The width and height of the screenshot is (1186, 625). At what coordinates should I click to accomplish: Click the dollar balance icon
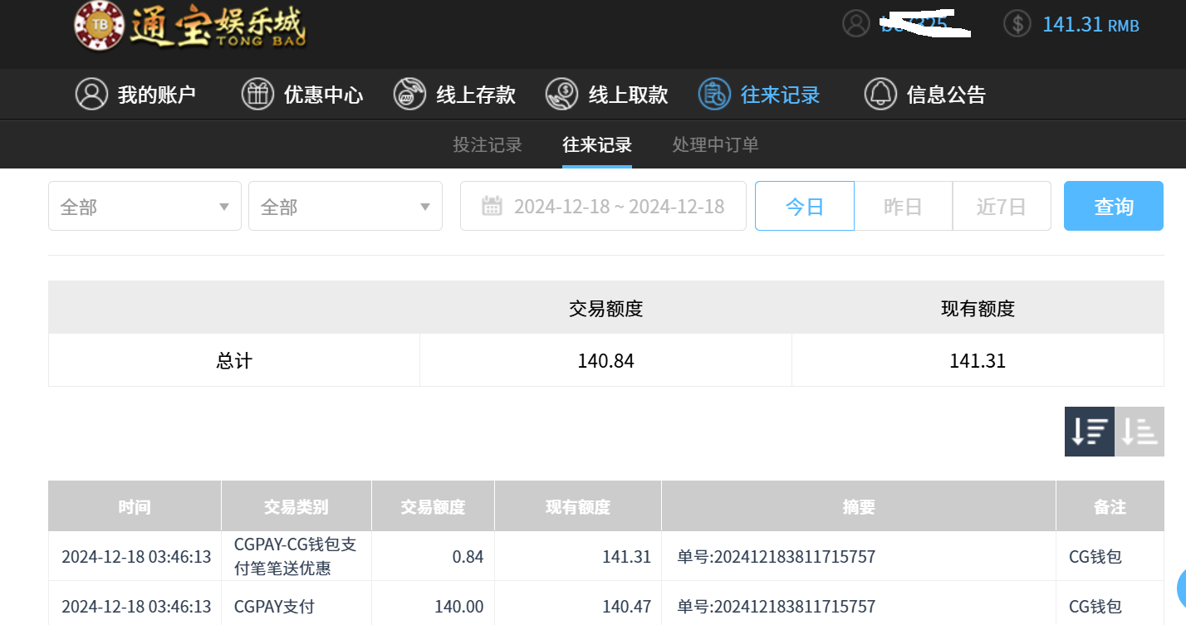(x=1017, y=23)
